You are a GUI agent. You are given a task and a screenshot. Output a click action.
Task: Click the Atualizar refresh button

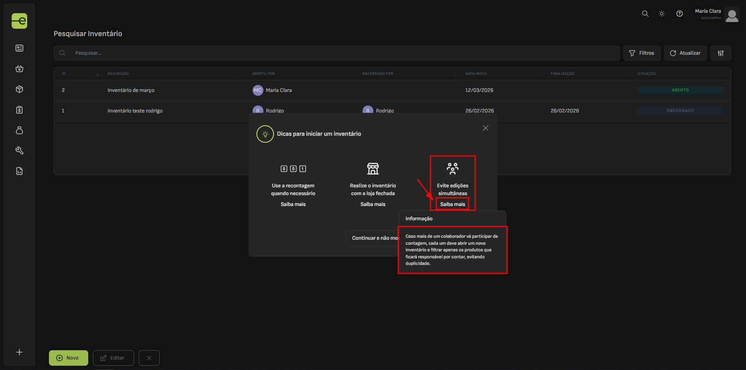click(x=685, y=53)
